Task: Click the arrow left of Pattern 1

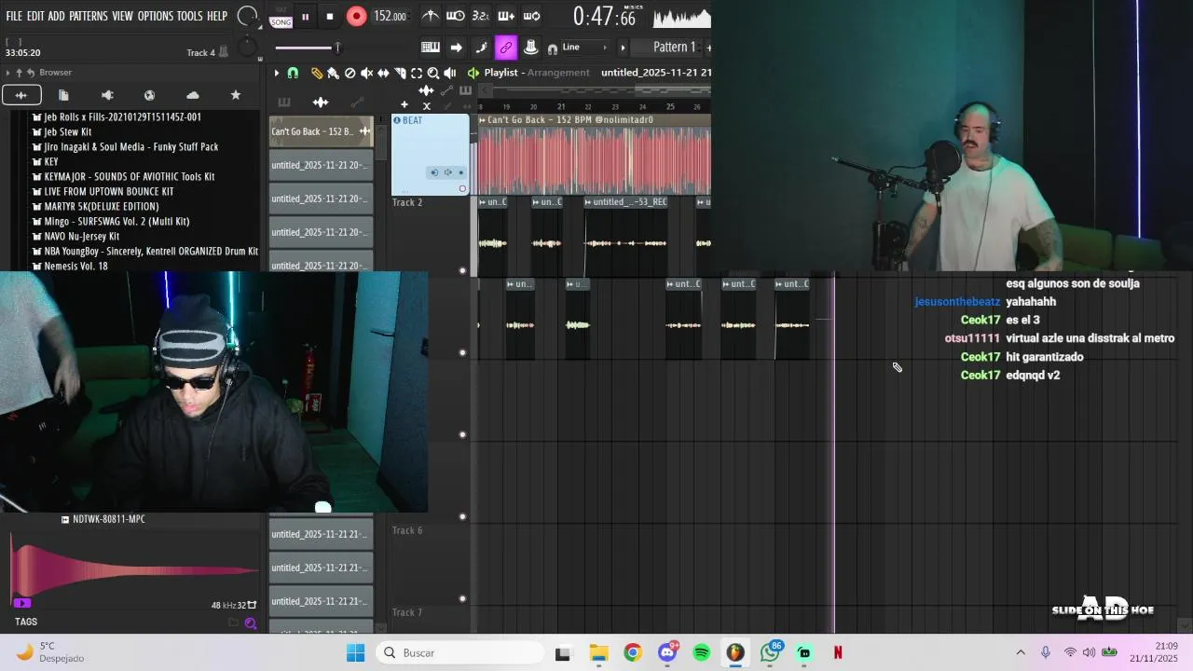Action: [624, 48]
